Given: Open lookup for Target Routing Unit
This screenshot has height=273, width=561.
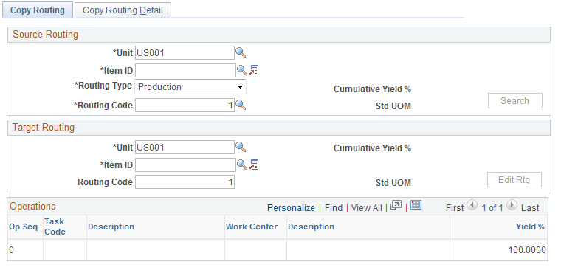Looking at the screenshot, I should point(241,147).
